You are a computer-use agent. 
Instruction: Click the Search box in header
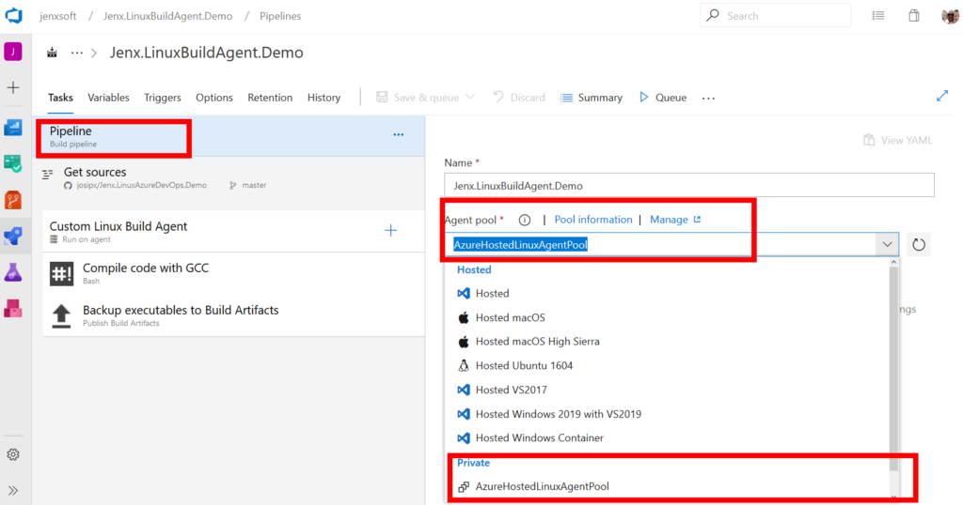point(776,16)
